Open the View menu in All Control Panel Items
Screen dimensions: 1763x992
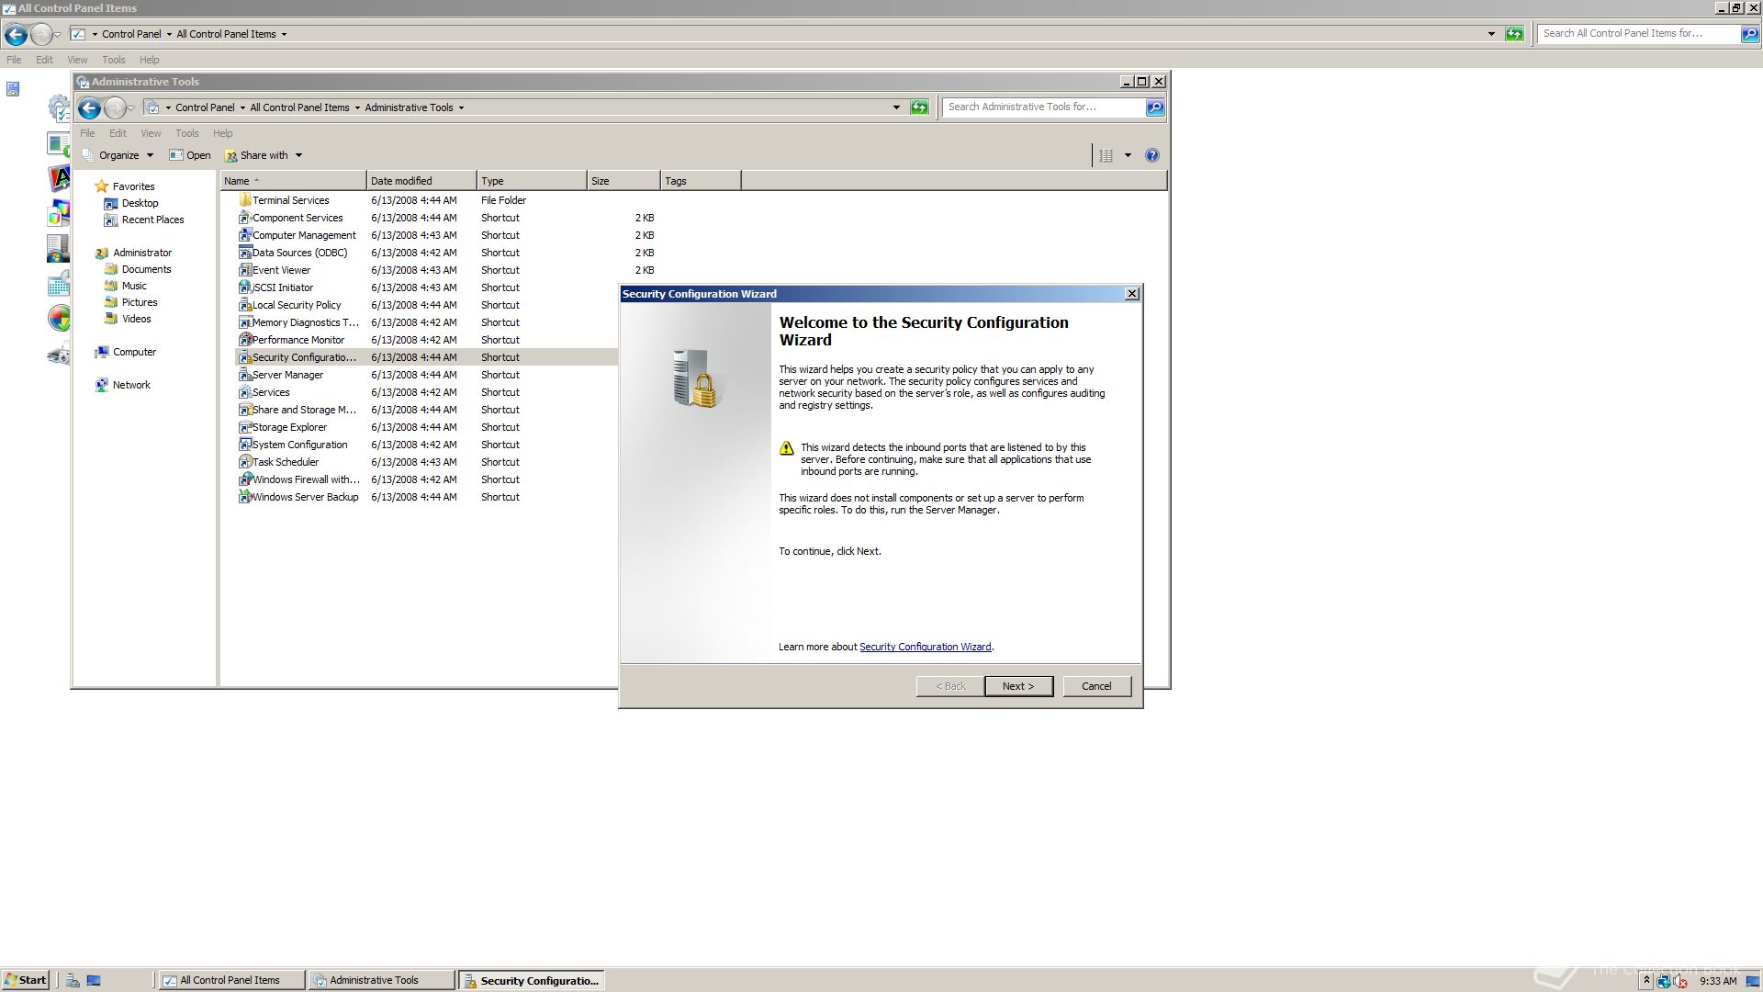tap(77, 60)
